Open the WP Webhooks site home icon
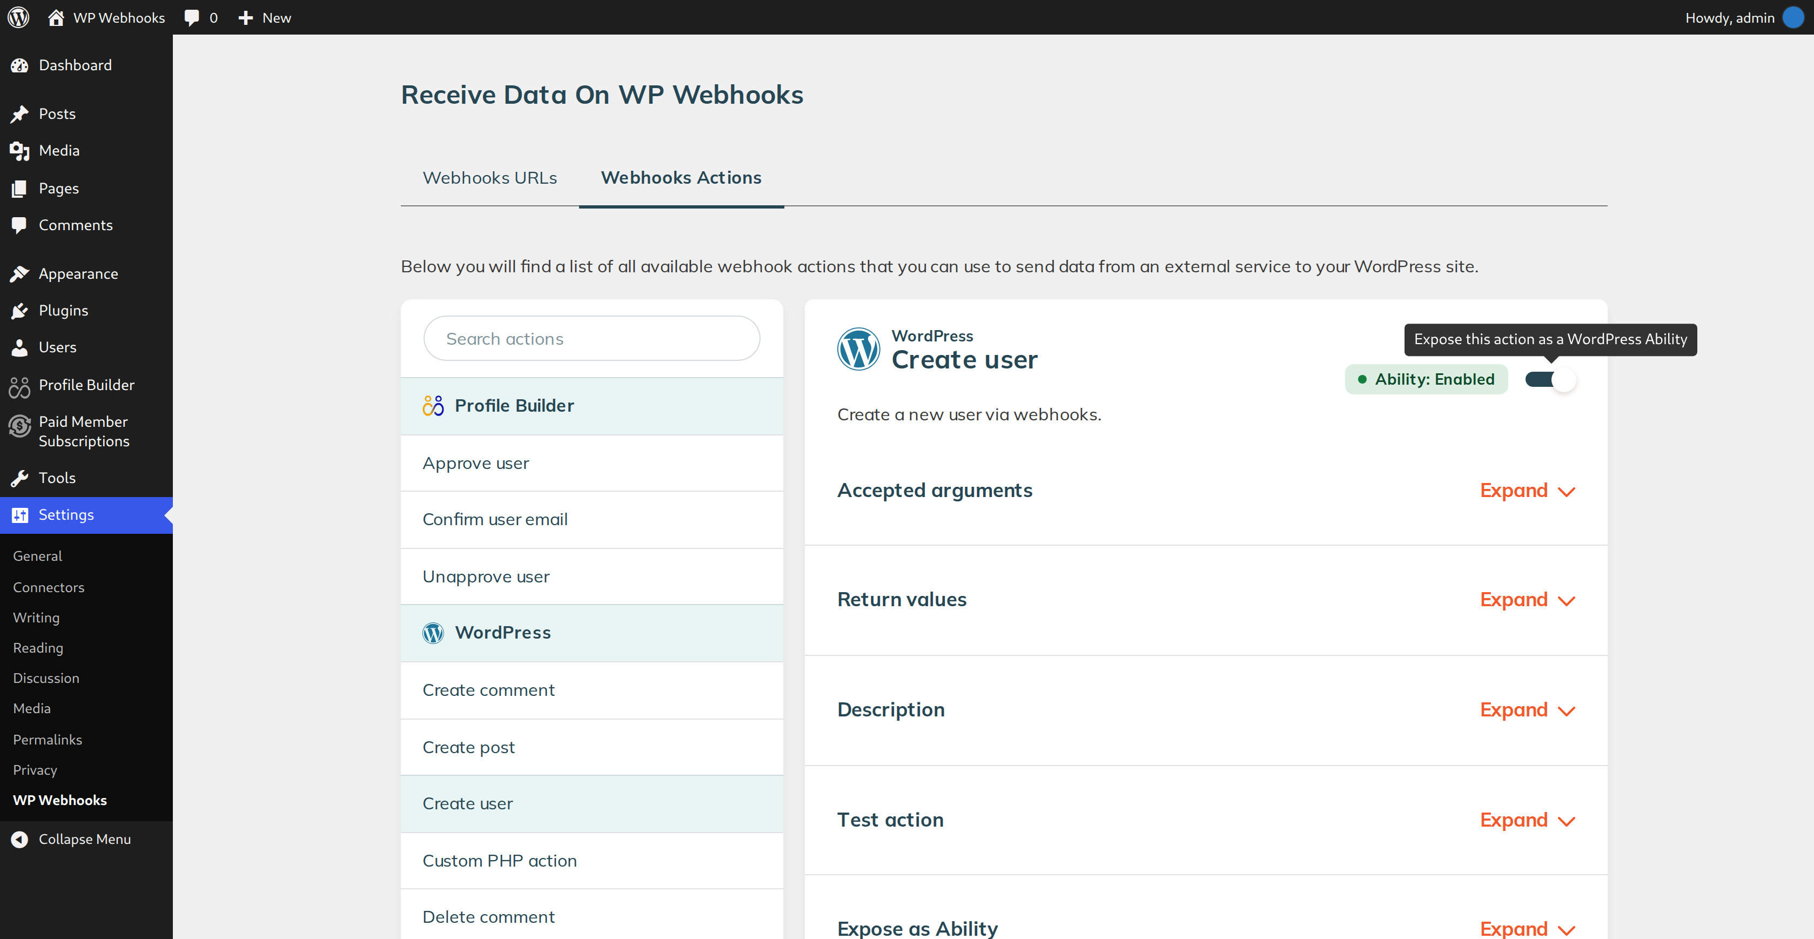1814x939 pixels. click(56, 18)
